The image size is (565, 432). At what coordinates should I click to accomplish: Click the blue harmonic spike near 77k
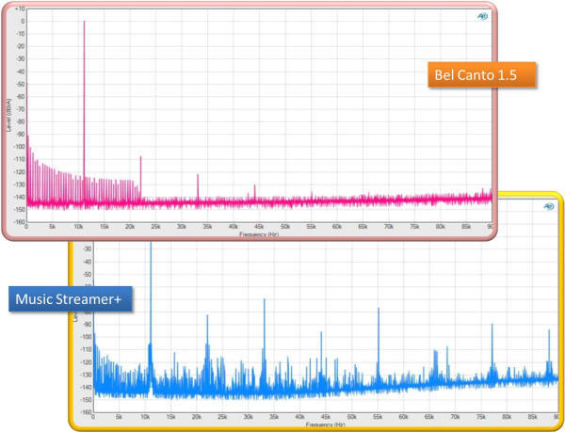[x=492, y=349]
